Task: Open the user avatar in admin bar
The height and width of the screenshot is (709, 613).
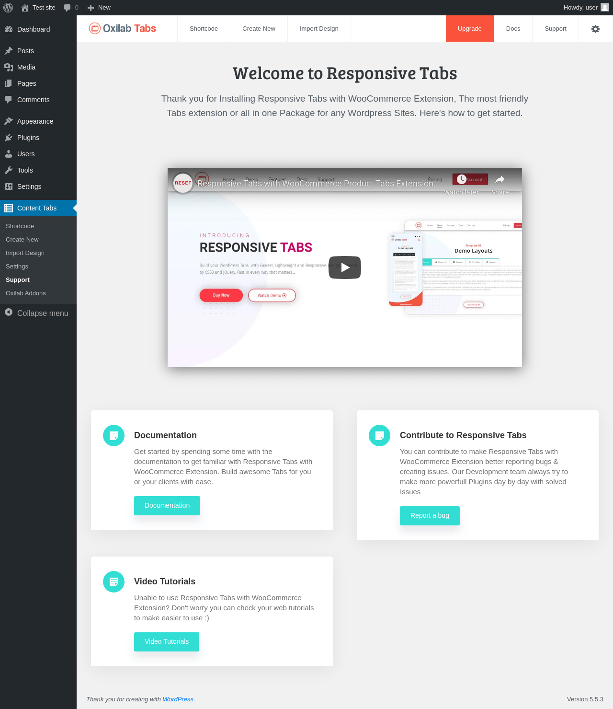Action: [605, 7]
